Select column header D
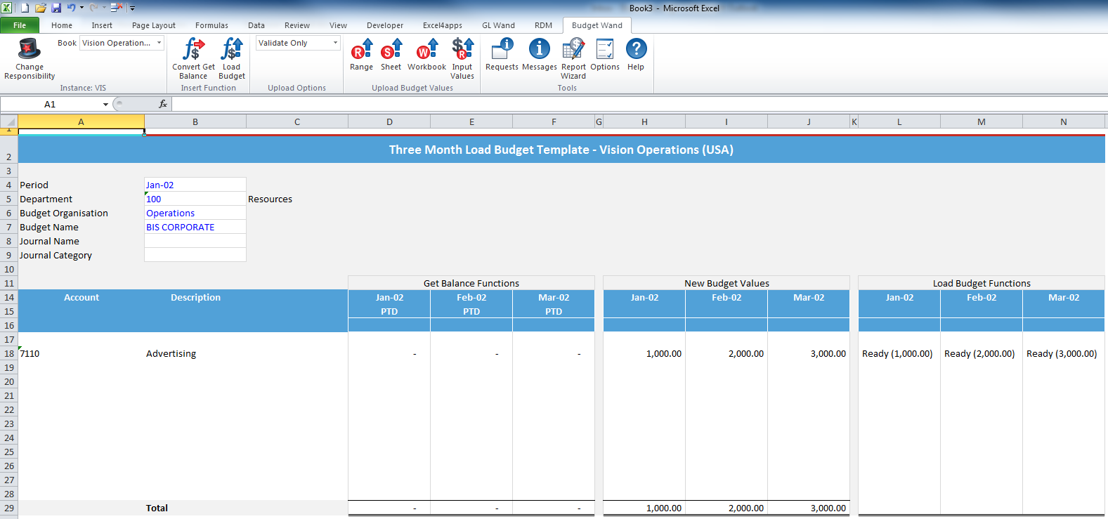1108x519 pixels. [389, 122]
